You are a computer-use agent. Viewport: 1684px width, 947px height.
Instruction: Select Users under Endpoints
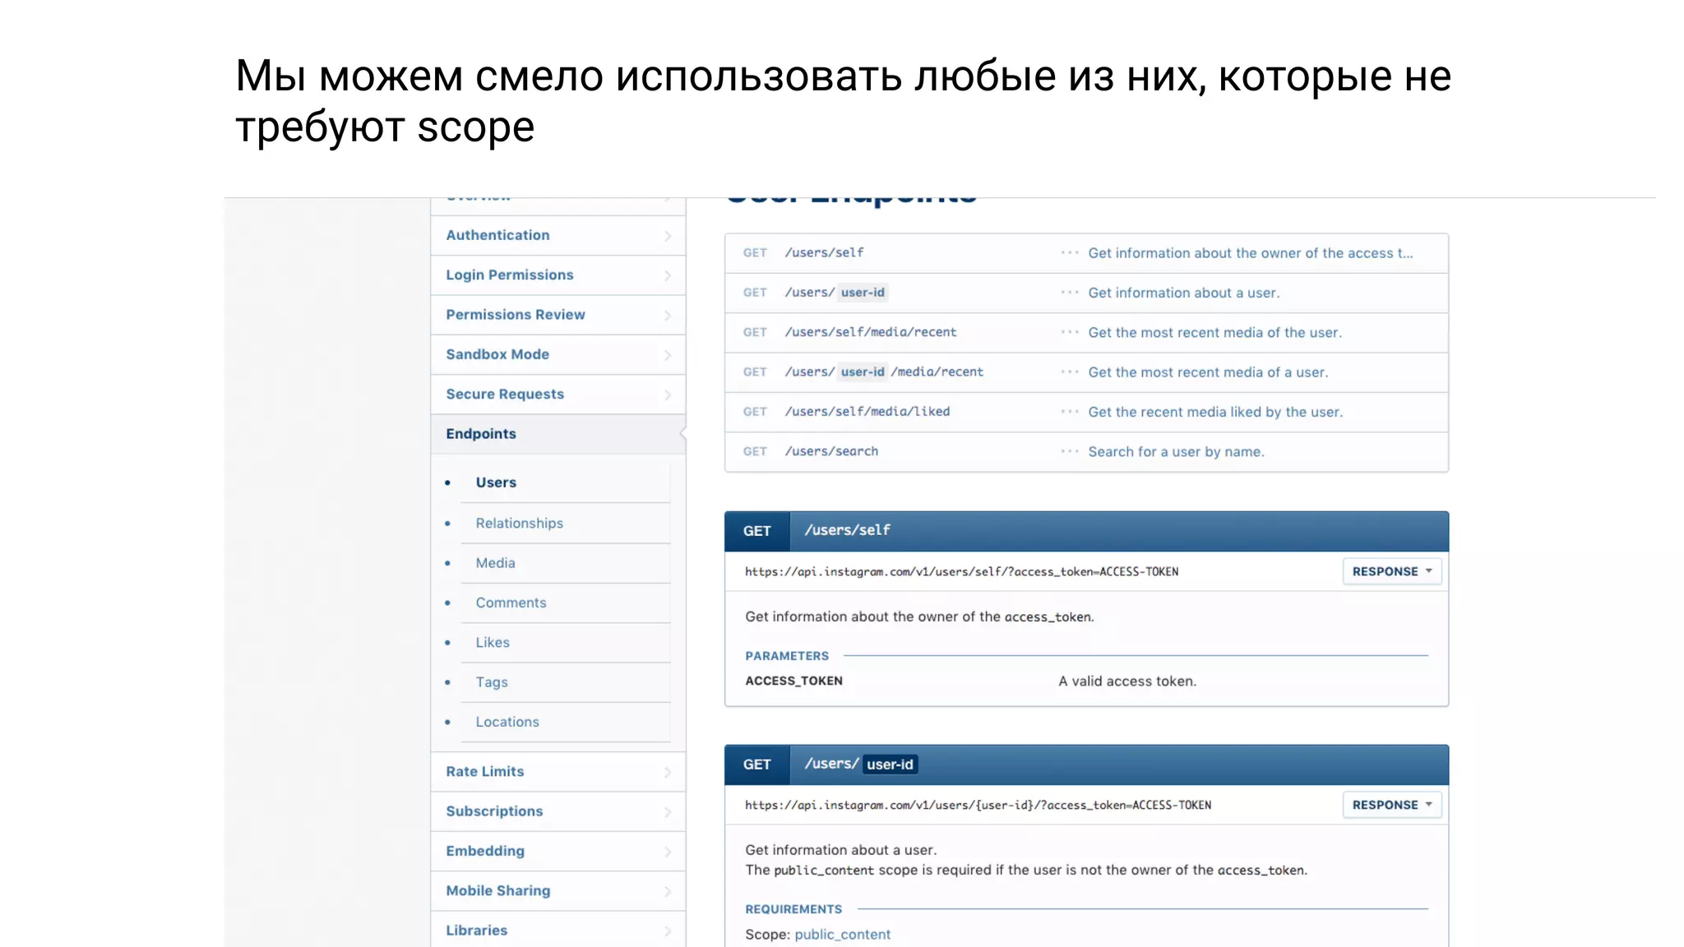[496, 483]
